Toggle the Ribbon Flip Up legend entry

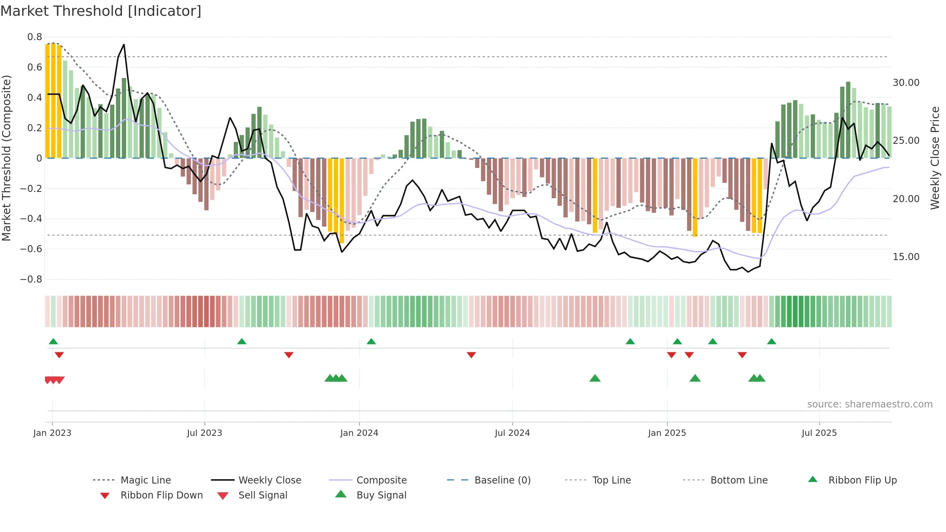852,480
